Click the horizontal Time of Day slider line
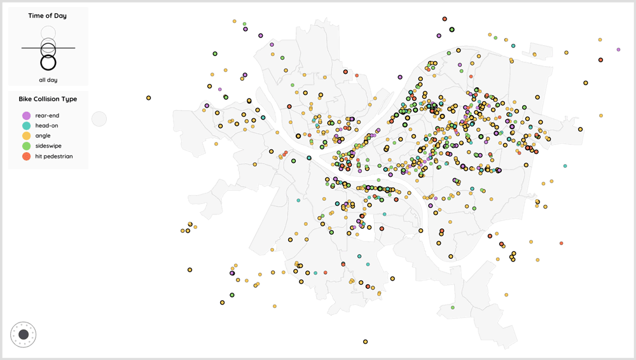Viewport: 636px width, 360px height. pos(48,48)
